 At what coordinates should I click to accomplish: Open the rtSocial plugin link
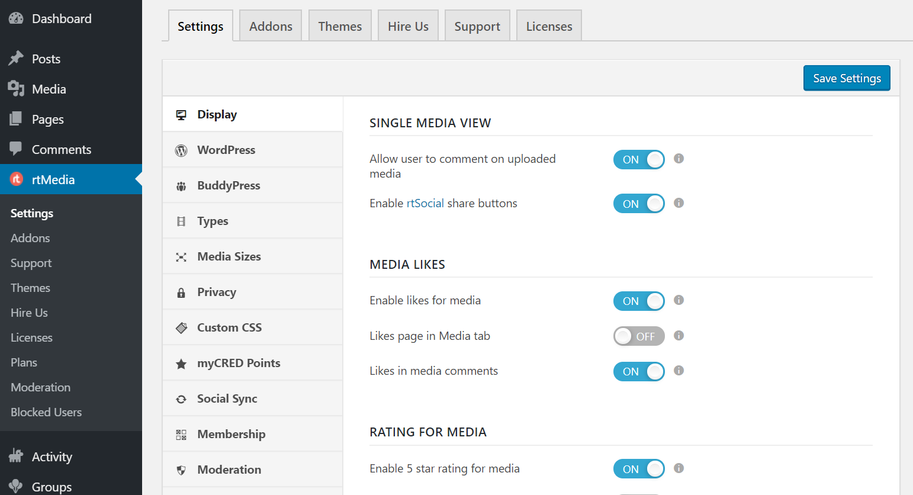pyautogui.click(x=425, y=202)
